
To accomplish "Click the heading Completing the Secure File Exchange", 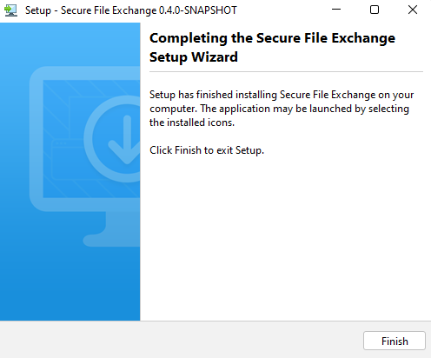I will click(272, 38).
